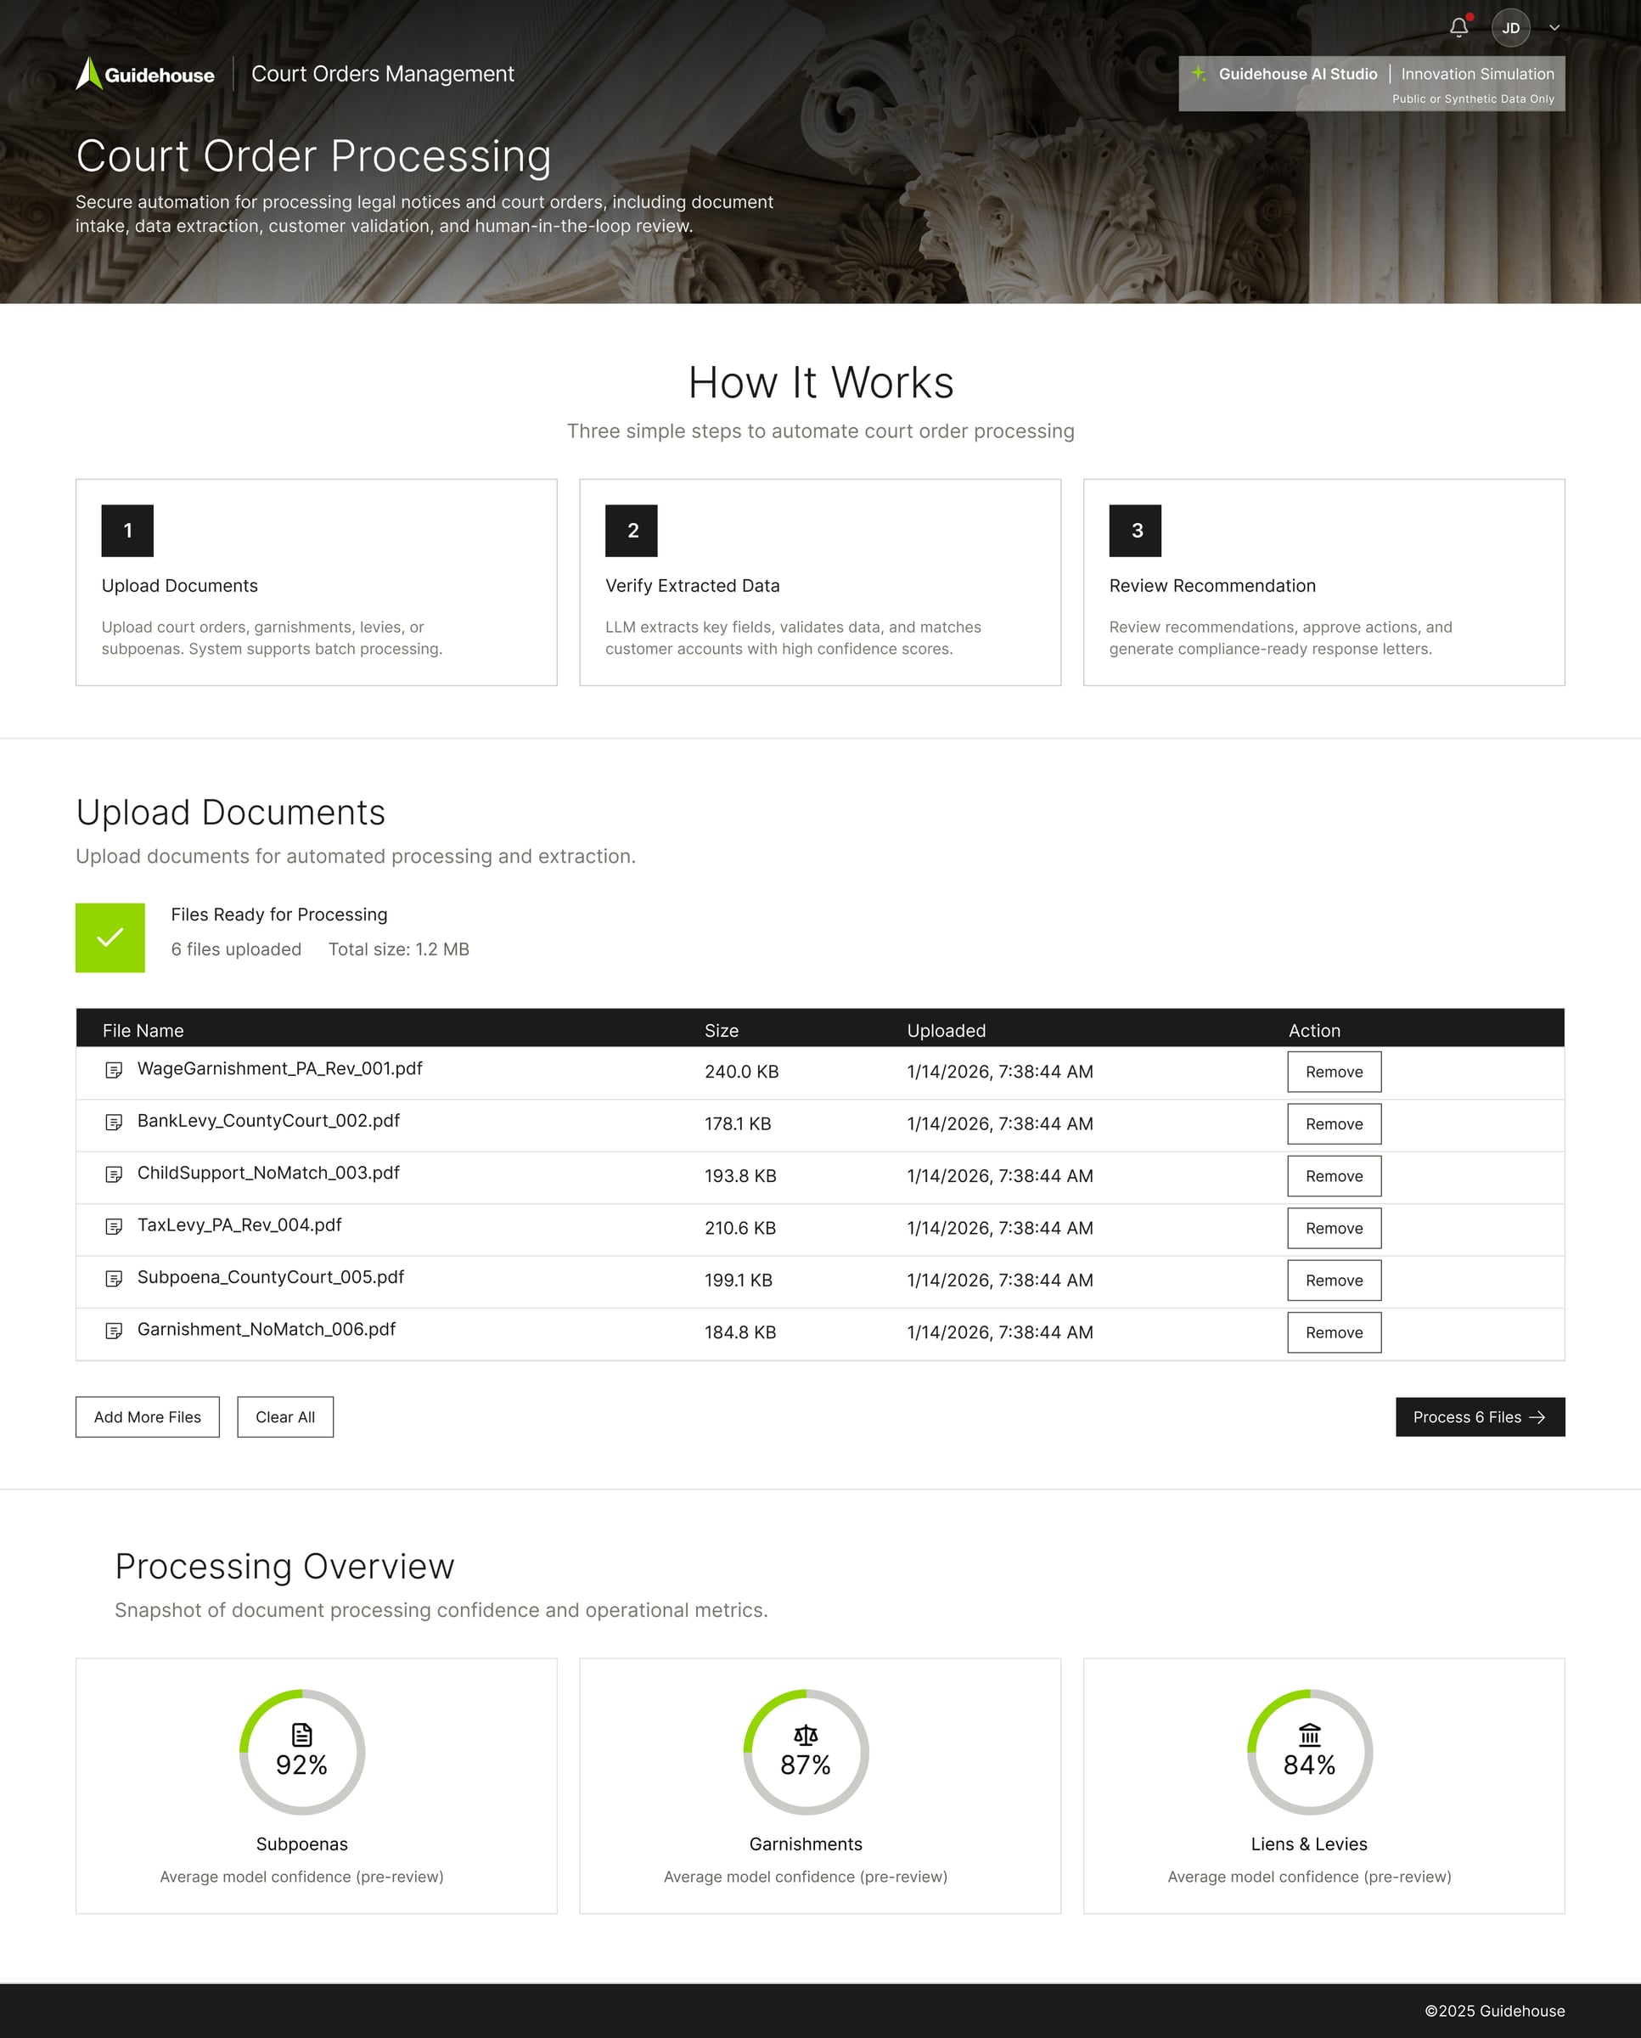Click the file icon next to Subpoena_CountyCourt_005.pdf
This screenshot has height=2038, width=1641.
pos(115,1280)
